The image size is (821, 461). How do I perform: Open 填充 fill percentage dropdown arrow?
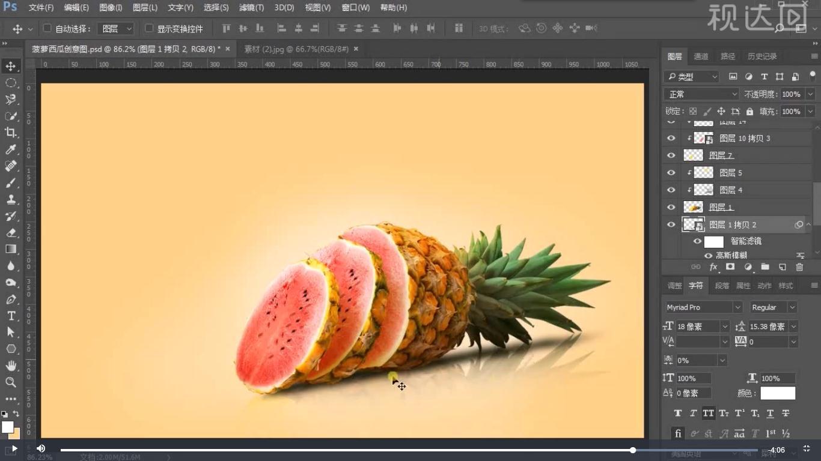pyautogui.click(x=810, y=112)
